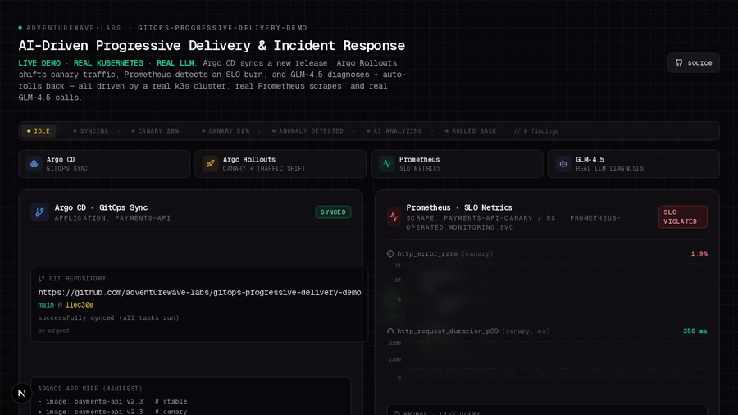Click the Argo Rollouts rocket icon
The image size is (738, 415).
point(211,164)
